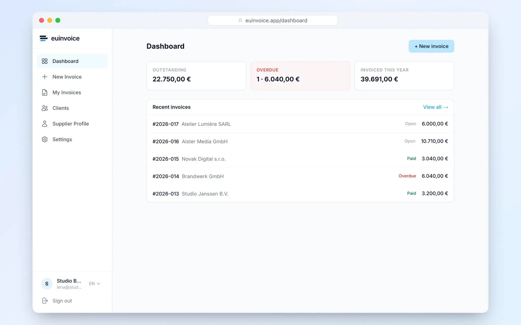The width and height of the screenshot is (521, 325).
Task: Click the amount 10.710,00 €
Action: (435, 141)
